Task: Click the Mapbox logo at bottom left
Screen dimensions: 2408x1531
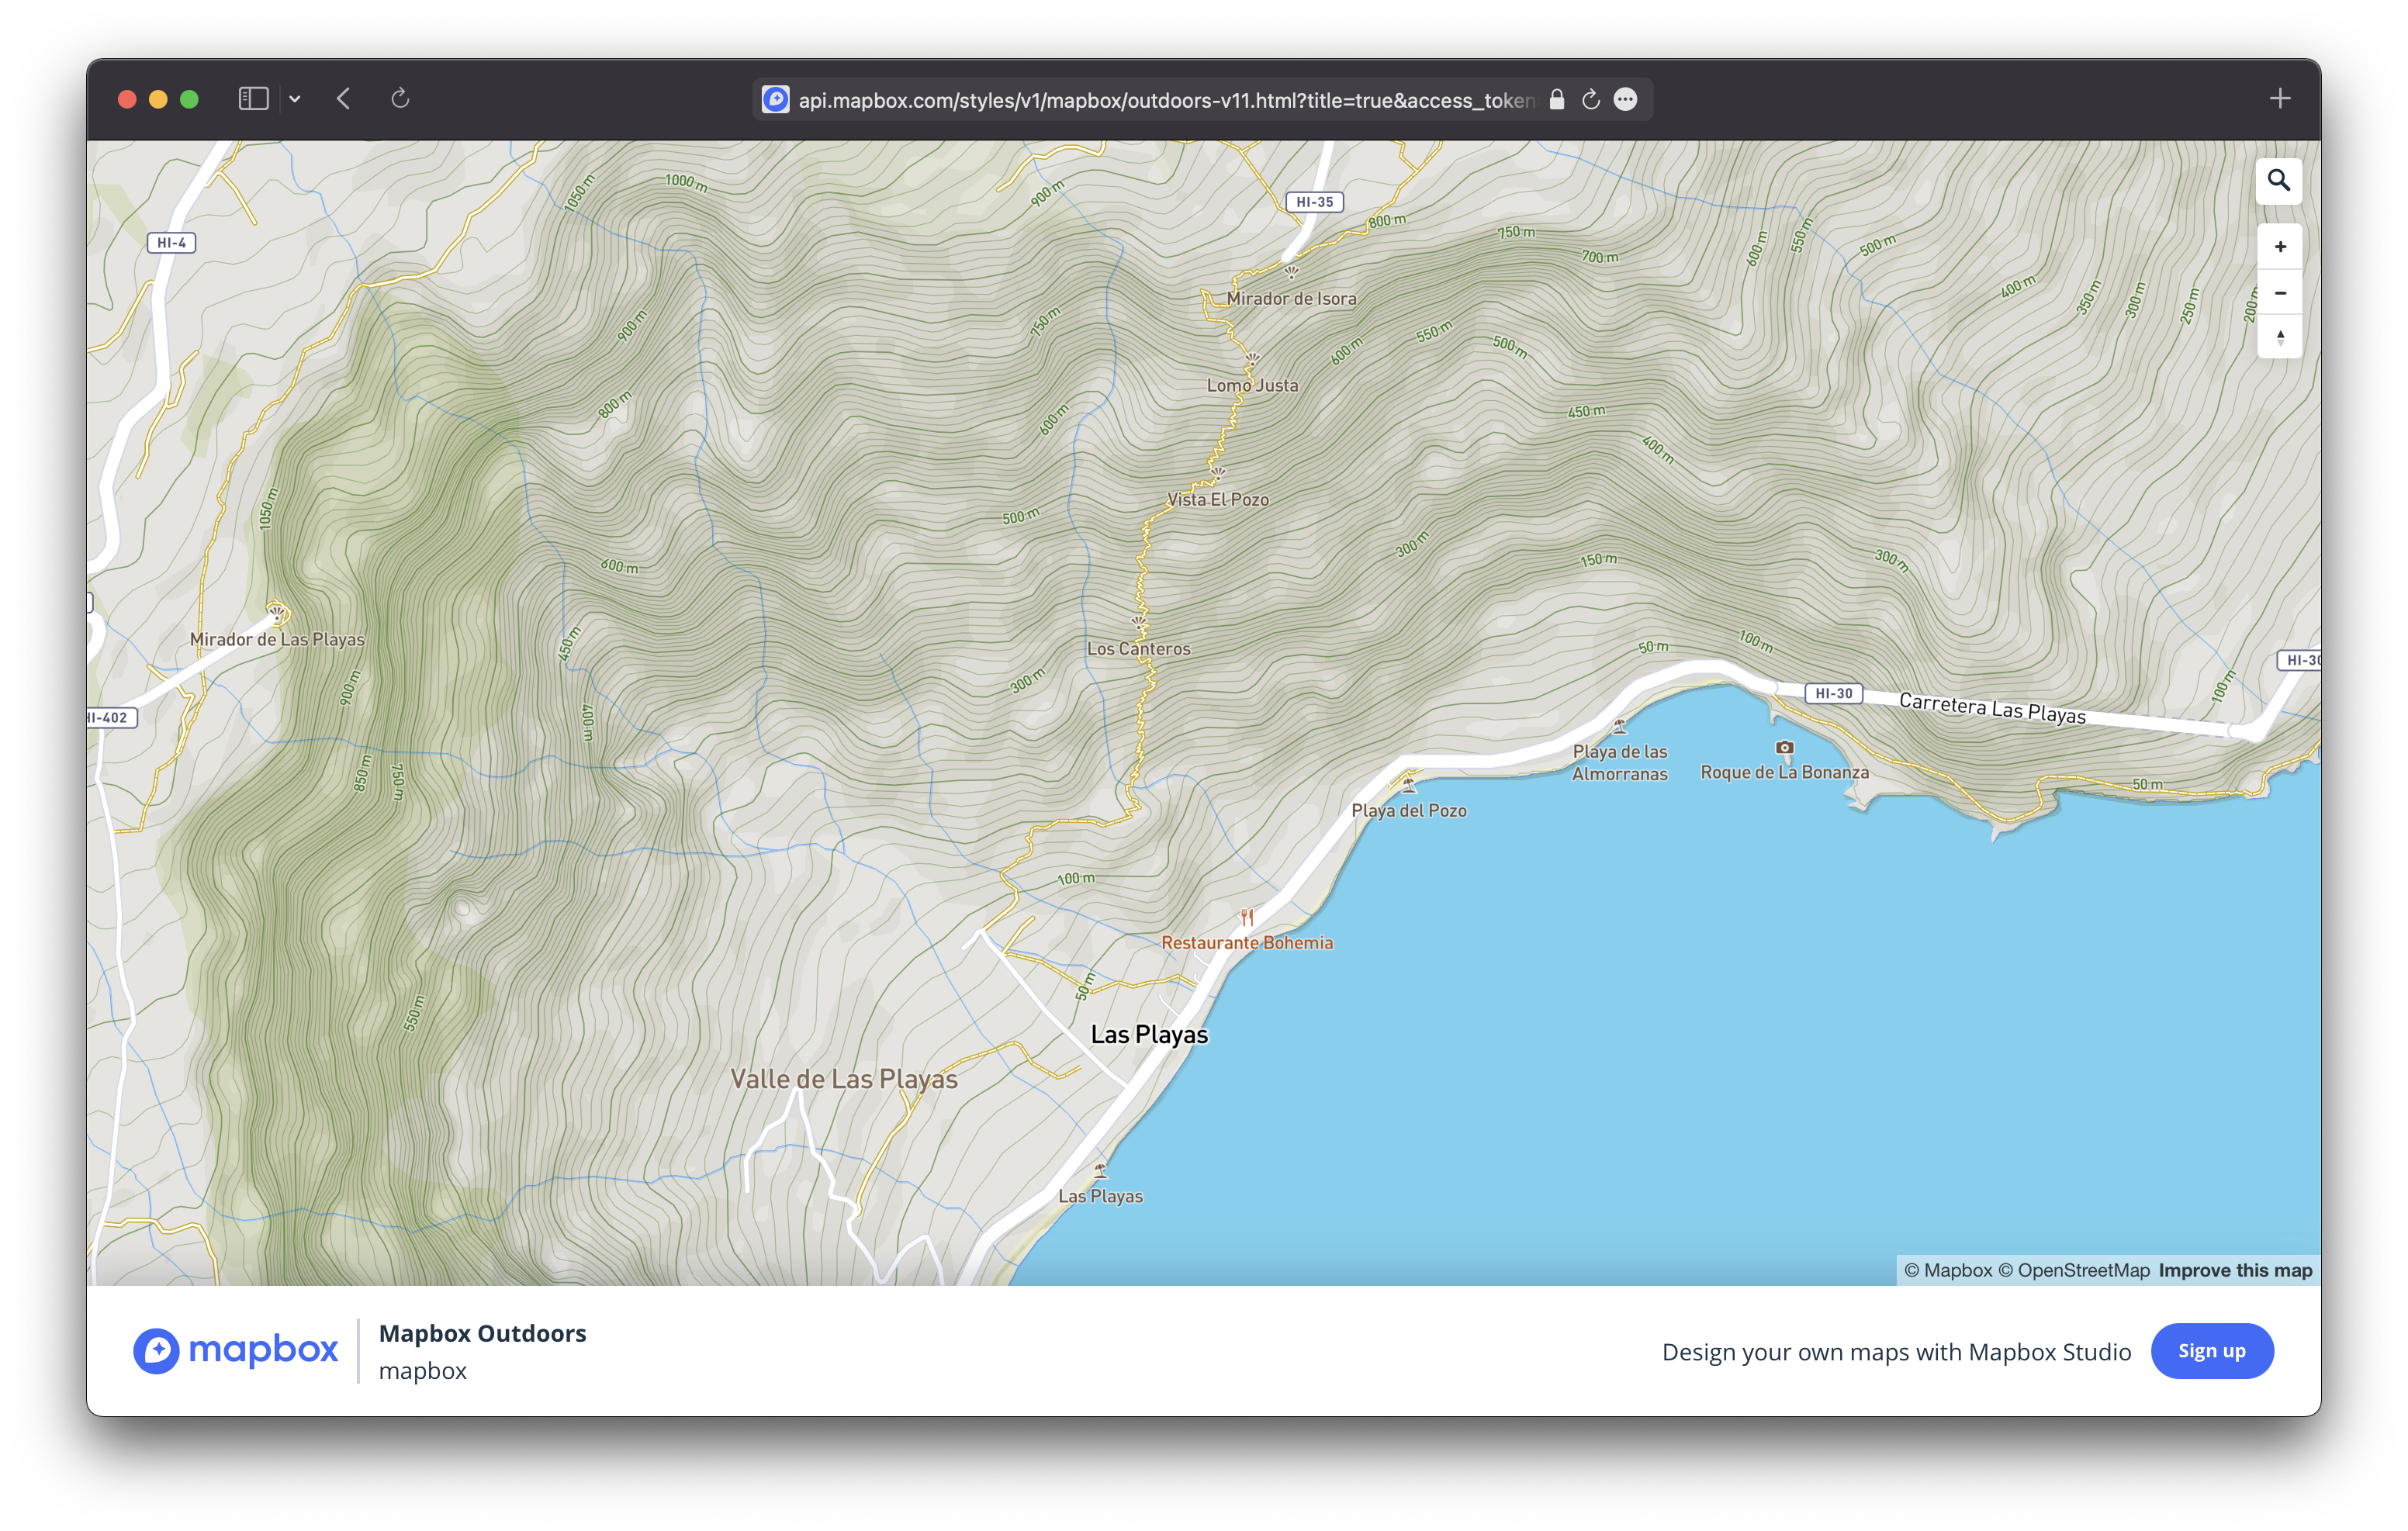Action: pos(236,1351)
